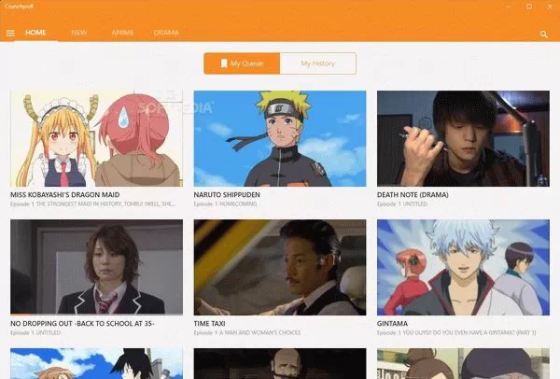Switch to the NEW tab
The width and height of the screenshot is (560, 379).
pyautogui.click(x=79, y=33)
